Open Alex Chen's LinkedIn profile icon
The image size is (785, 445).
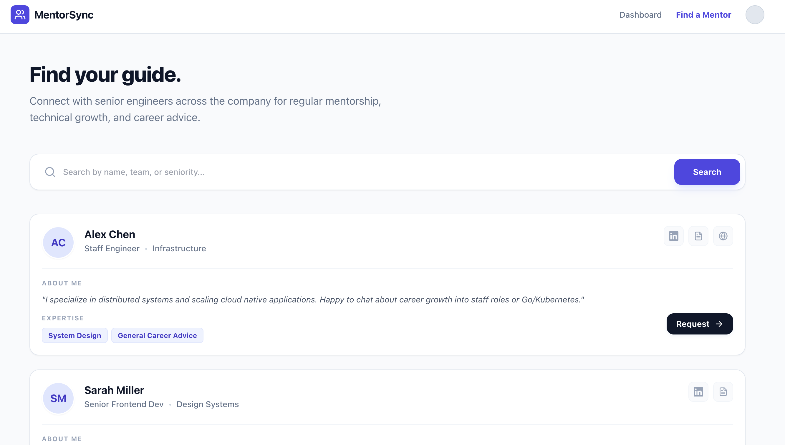pyautogui.click(x=674, y=236)
